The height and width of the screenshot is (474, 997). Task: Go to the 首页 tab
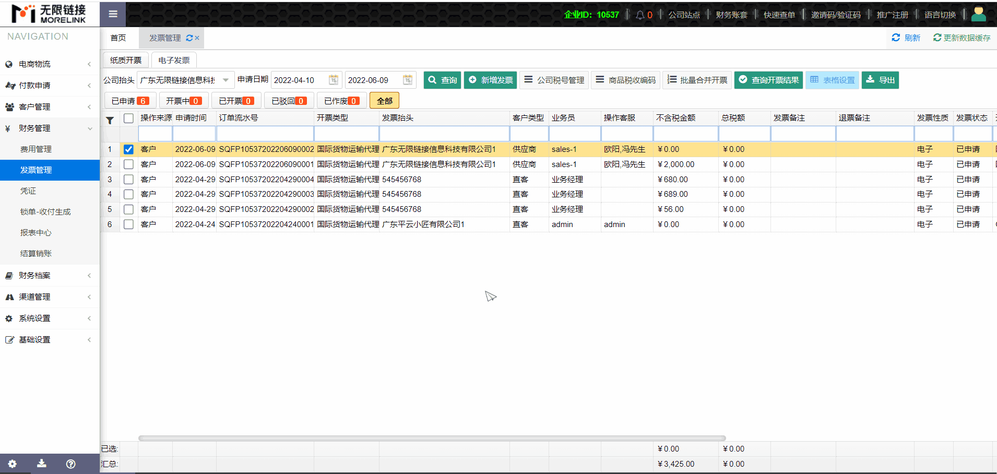[118, 38]
